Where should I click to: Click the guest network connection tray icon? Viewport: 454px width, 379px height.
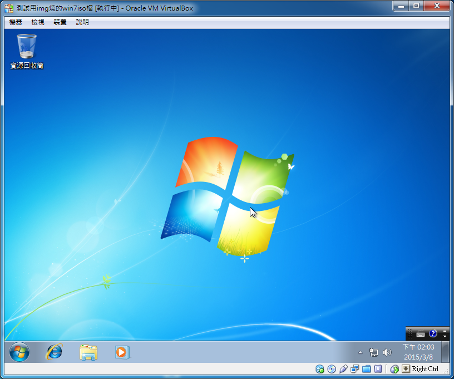point(374,352)
